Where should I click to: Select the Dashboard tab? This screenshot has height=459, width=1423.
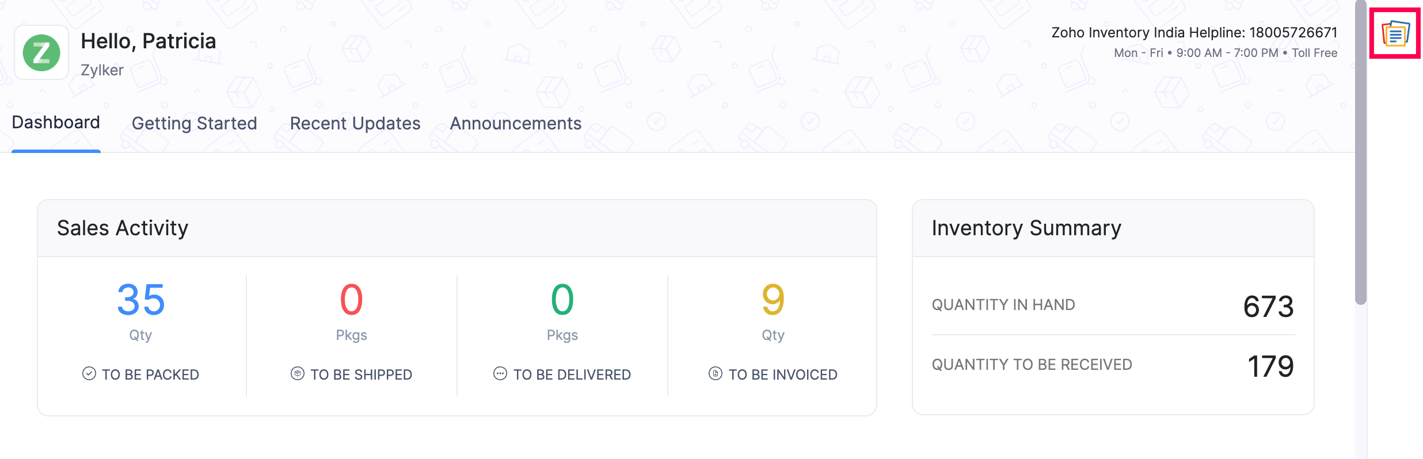click(x=56, y=123)
